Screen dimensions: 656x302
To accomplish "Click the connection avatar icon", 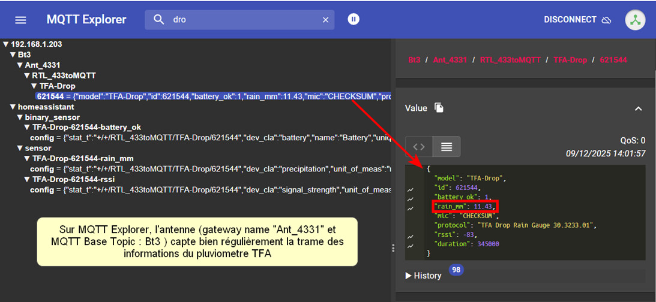I will [x=635, y=20].
